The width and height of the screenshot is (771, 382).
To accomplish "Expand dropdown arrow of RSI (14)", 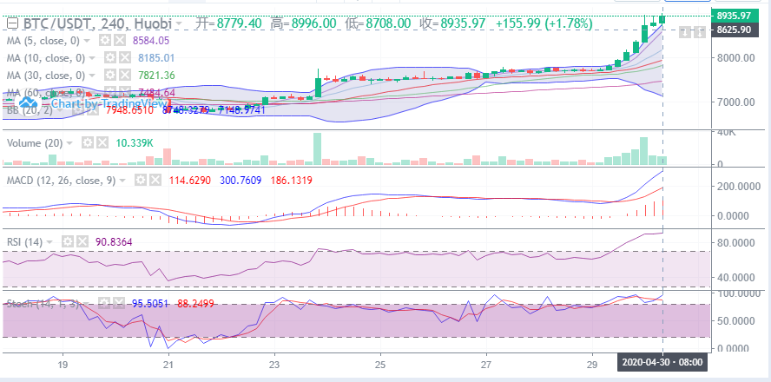I will coord(49,242).
